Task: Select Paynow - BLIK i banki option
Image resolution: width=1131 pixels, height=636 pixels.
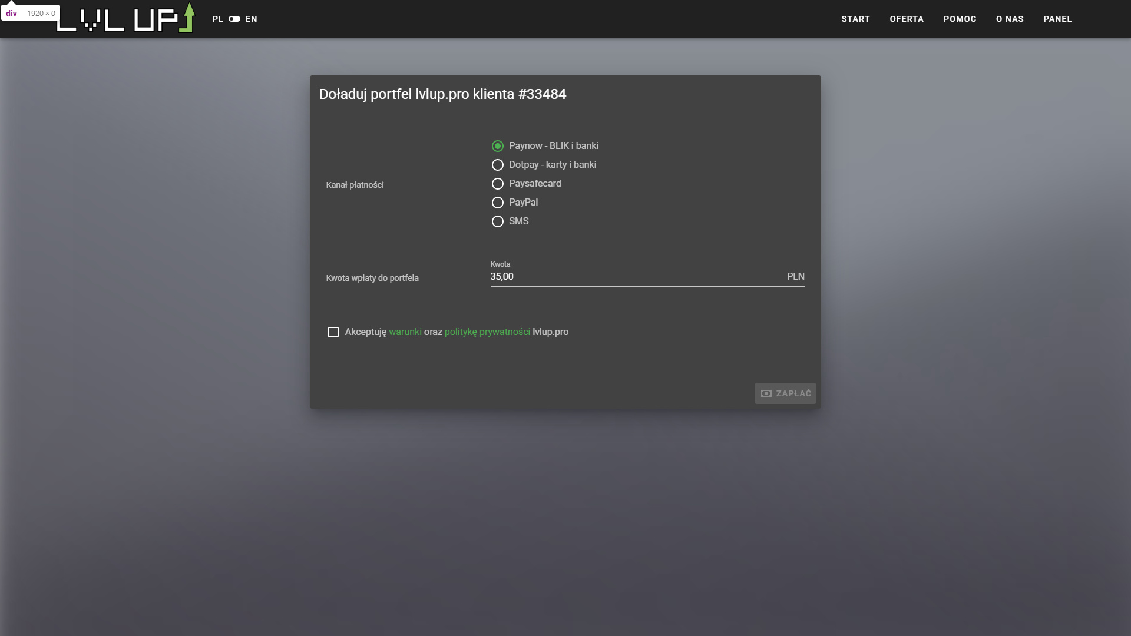Action: click(x=498, y=146)
